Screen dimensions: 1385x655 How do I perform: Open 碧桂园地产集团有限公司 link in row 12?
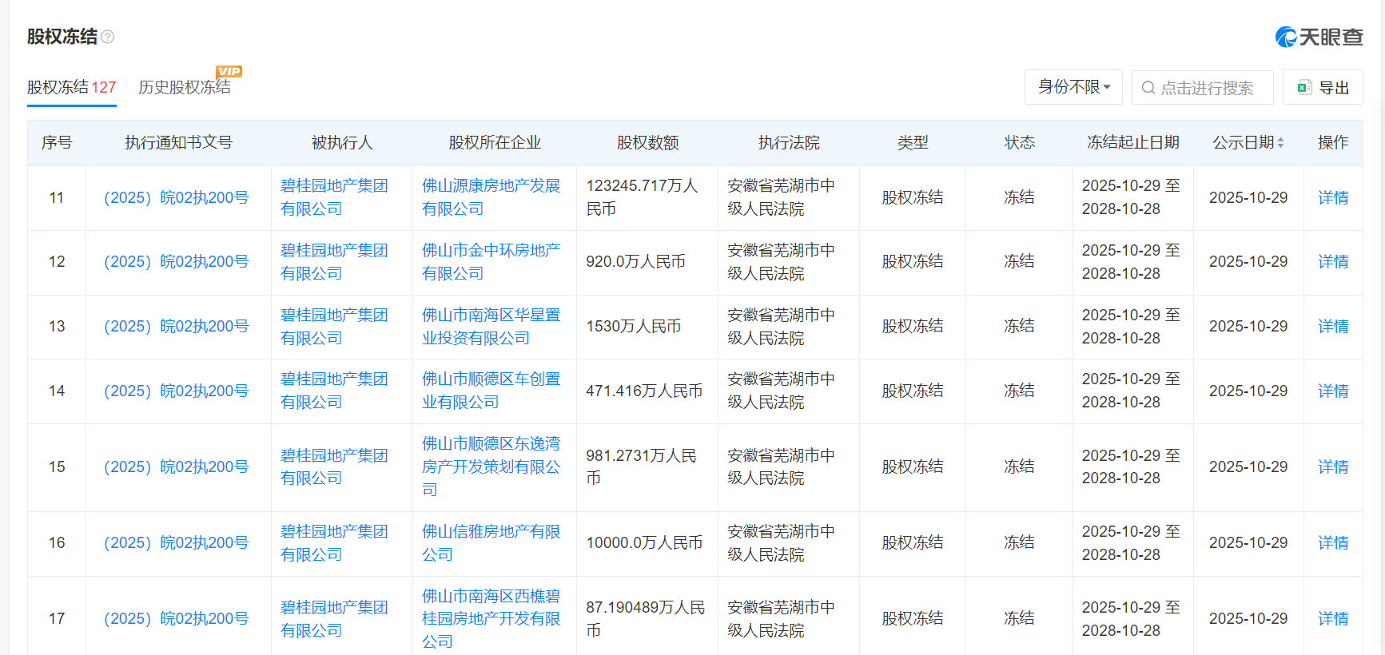coord(334,262)
